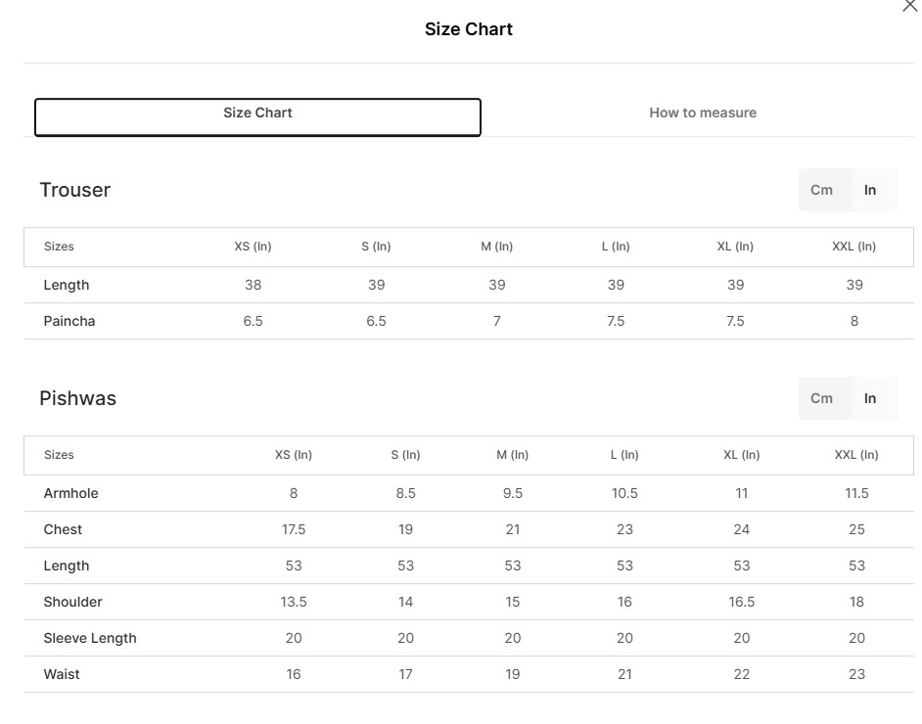Click the Armhole row label
922x724 pixels.
pyautogui.click(x=71, y=493)
